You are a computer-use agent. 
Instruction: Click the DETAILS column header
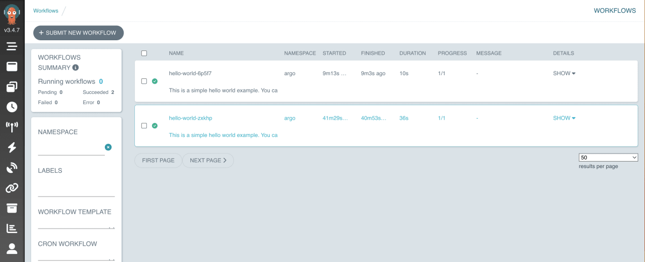564,53
